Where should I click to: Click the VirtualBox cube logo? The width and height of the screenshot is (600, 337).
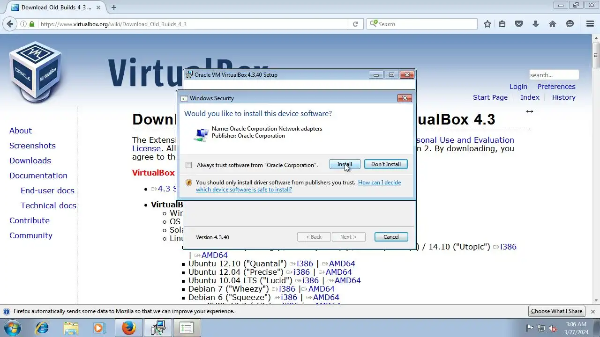click(x=36, y=71)
